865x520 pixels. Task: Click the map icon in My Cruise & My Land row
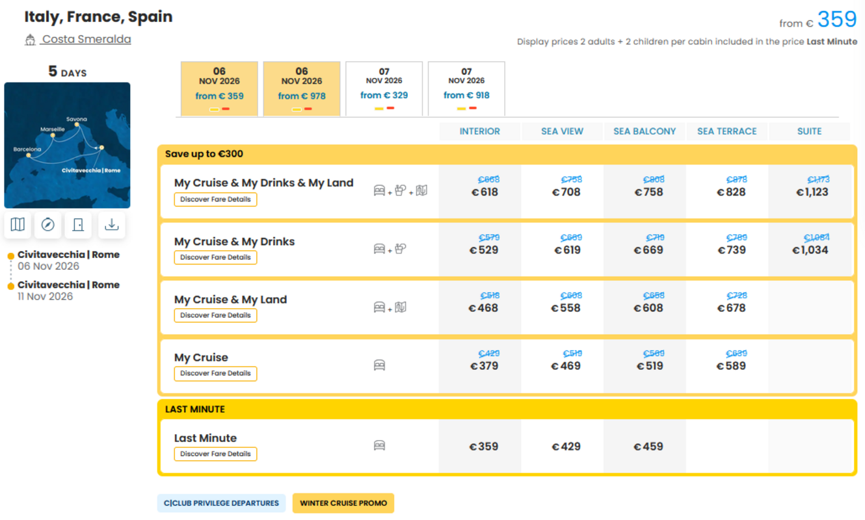[x=401, y=307]
